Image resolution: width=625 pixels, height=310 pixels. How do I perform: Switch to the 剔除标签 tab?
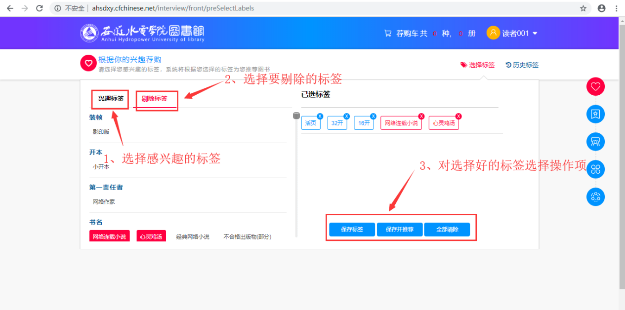[155, 99]
